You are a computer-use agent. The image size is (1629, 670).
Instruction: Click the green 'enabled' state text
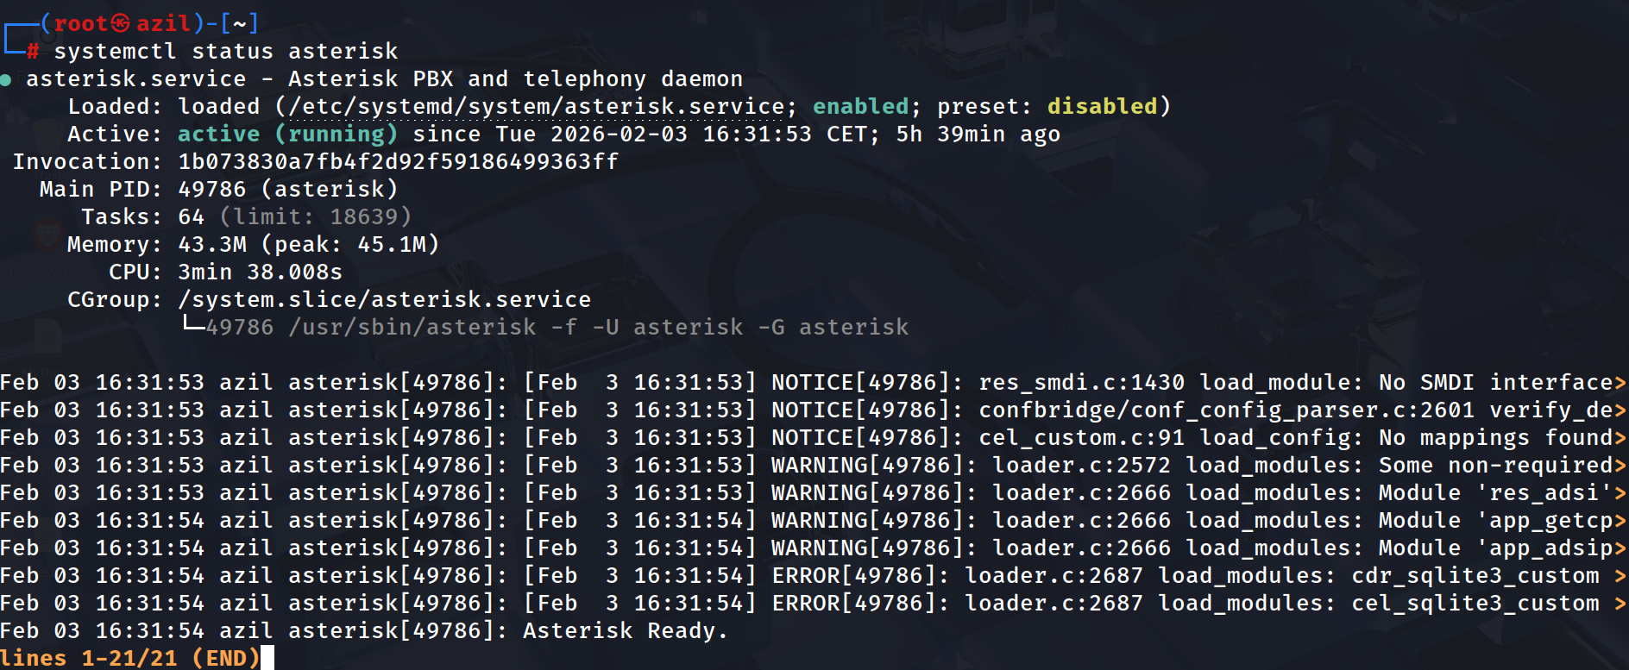pos(860,107)
